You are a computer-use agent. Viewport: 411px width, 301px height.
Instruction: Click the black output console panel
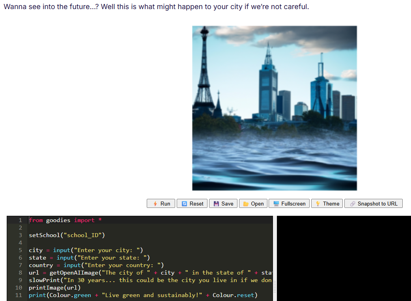(344, 258)
